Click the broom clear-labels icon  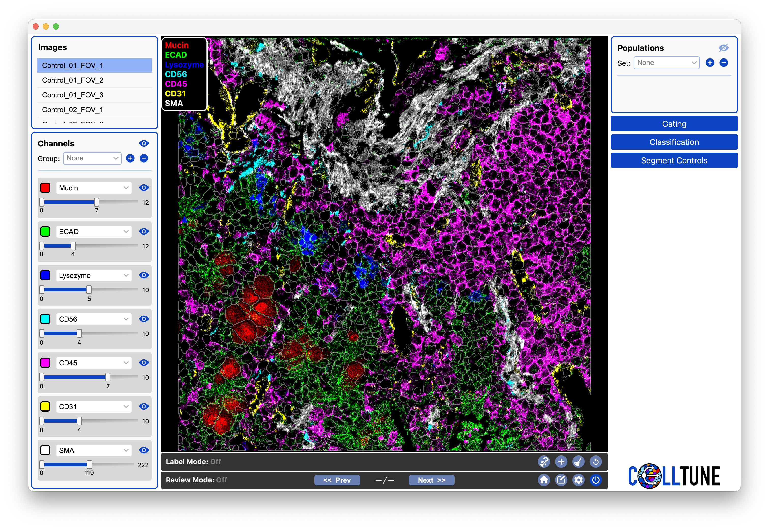click(578, 461)
